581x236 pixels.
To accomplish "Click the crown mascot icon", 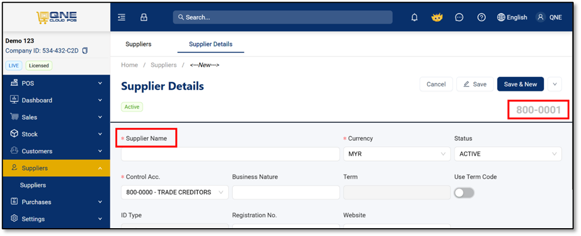I will [437, 17].
